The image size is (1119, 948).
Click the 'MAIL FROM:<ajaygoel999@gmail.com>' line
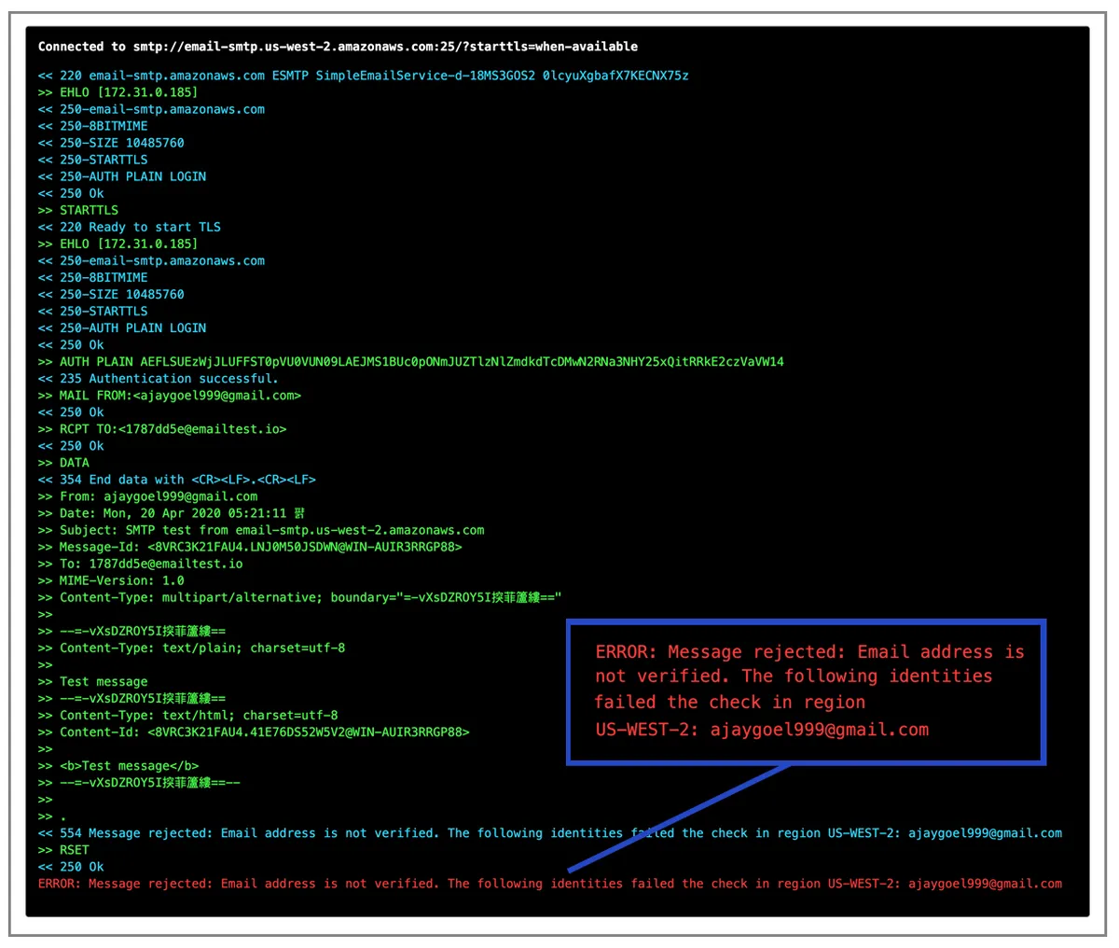(x=170, y=395)
